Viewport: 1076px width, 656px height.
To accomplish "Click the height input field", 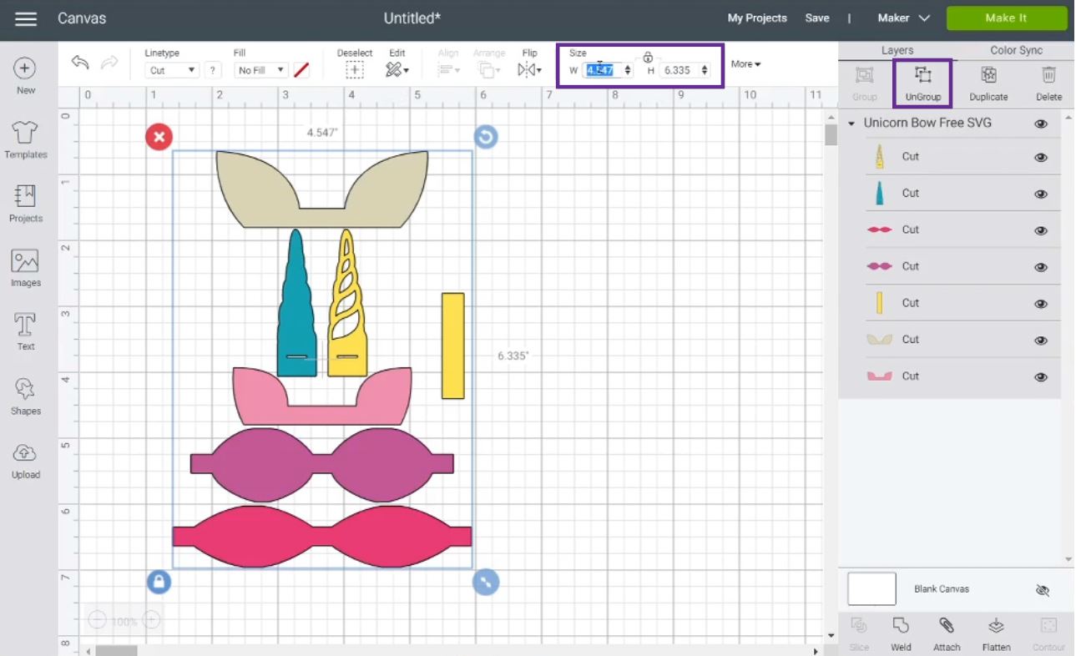I will pyautogui.click(x=679, y=70).
